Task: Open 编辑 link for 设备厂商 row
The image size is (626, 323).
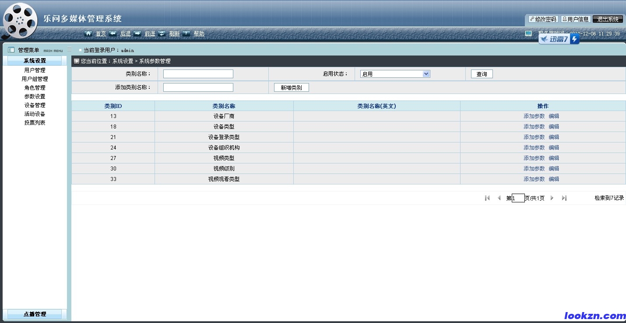Action: 553,116
